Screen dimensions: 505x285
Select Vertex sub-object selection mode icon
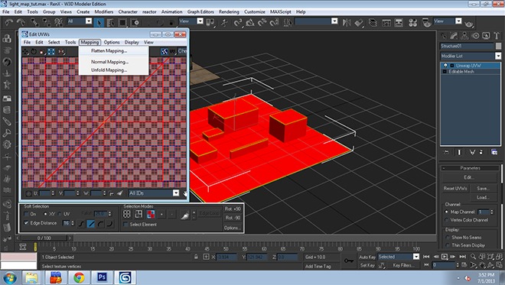127,214
